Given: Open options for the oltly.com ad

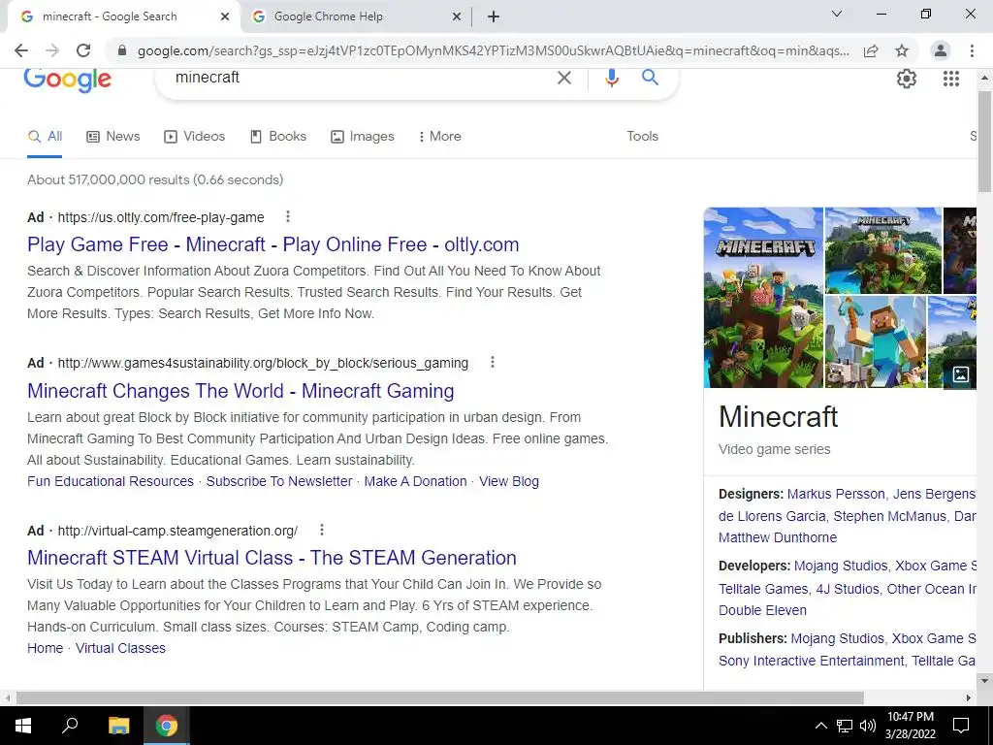Looking at the screenshot, I should 287,216.
